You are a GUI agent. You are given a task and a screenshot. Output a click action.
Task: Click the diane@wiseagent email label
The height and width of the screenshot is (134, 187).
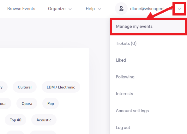click(x=151, y=9)
